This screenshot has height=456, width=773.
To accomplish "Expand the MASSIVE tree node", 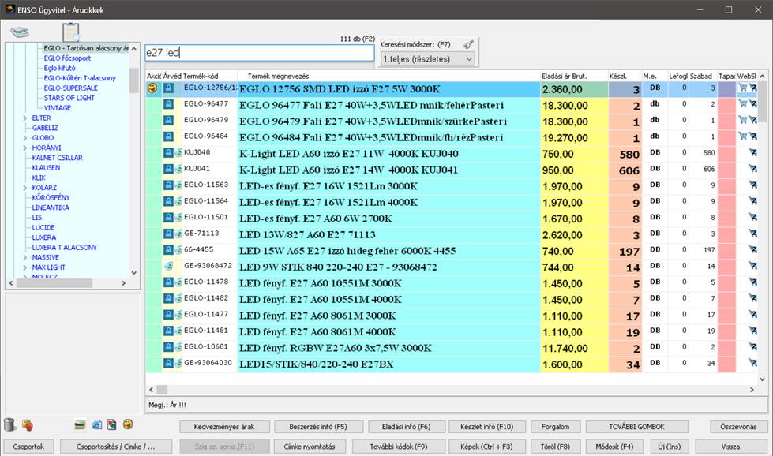I will pos(25,257).
